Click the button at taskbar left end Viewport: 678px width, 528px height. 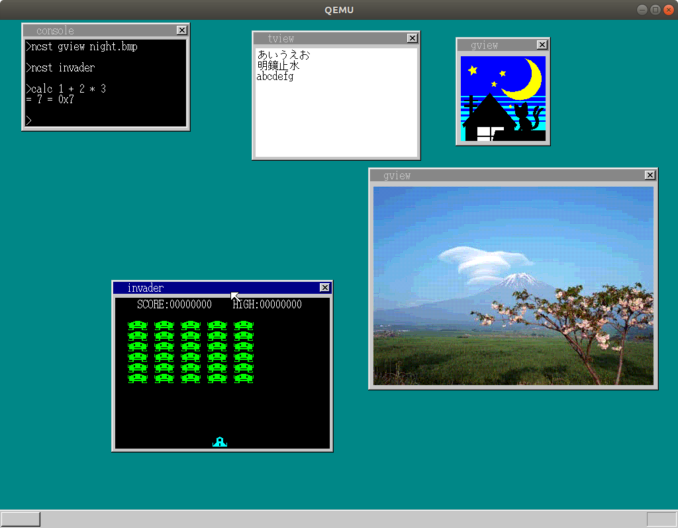tap(21, 519)
